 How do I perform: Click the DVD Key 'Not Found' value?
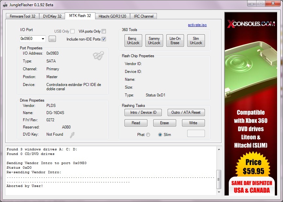click(x=55, y=134)
